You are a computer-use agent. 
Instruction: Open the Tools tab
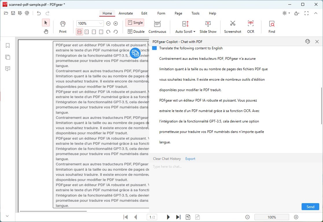[195, 13]
